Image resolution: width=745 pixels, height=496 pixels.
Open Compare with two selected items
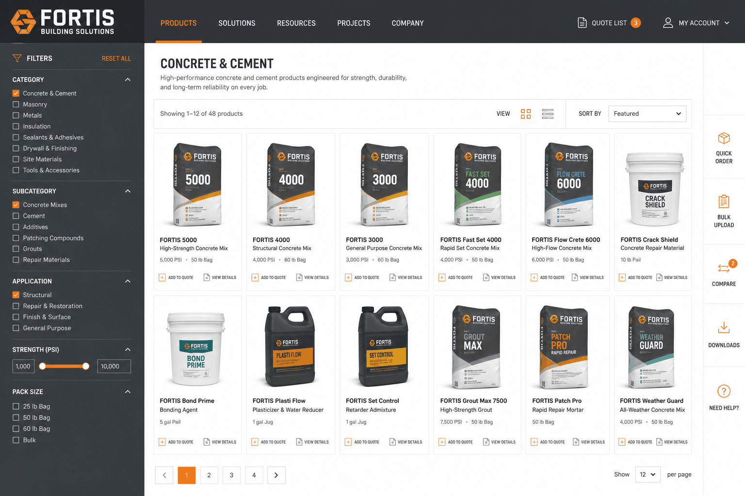pos(724,268)
